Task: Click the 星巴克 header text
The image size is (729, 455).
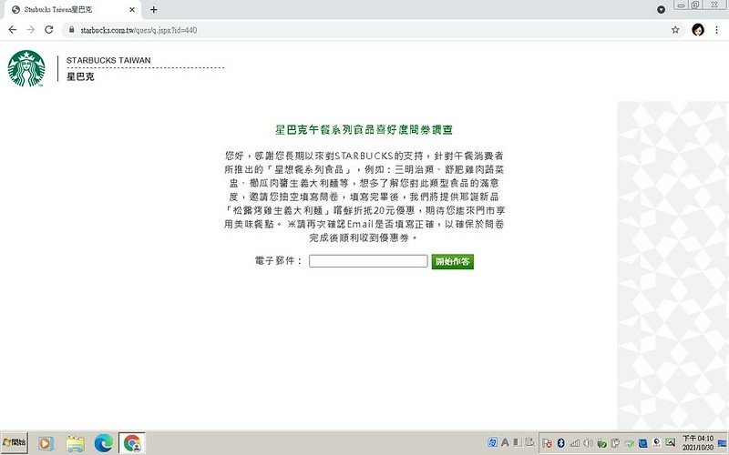Action: (80, 76)
